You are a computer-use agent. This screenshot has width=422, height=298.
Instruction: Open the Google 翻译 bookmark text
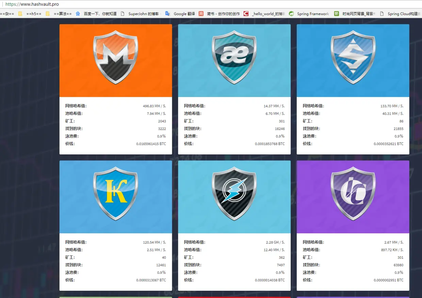point(184,14)
